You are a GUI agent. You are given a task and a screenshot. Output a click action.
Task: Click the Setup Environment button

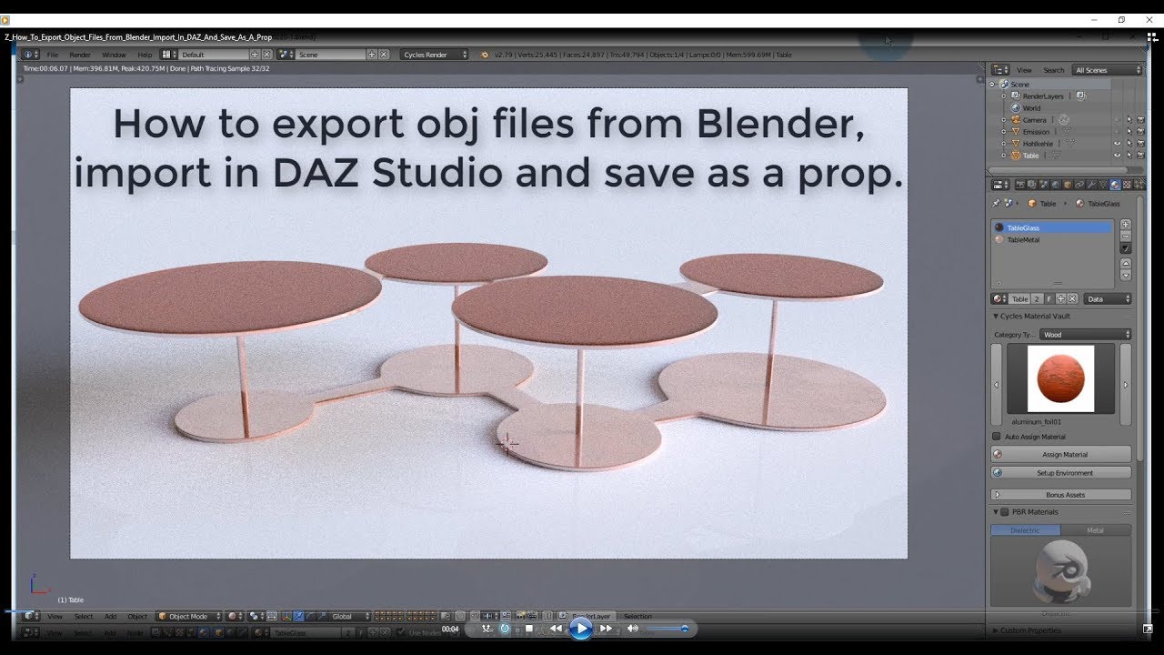(1061, 473)
